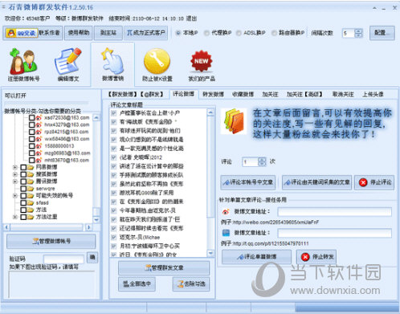
Task: Expand the 可能失效的帐号 tree node
Action: (15, 195)
